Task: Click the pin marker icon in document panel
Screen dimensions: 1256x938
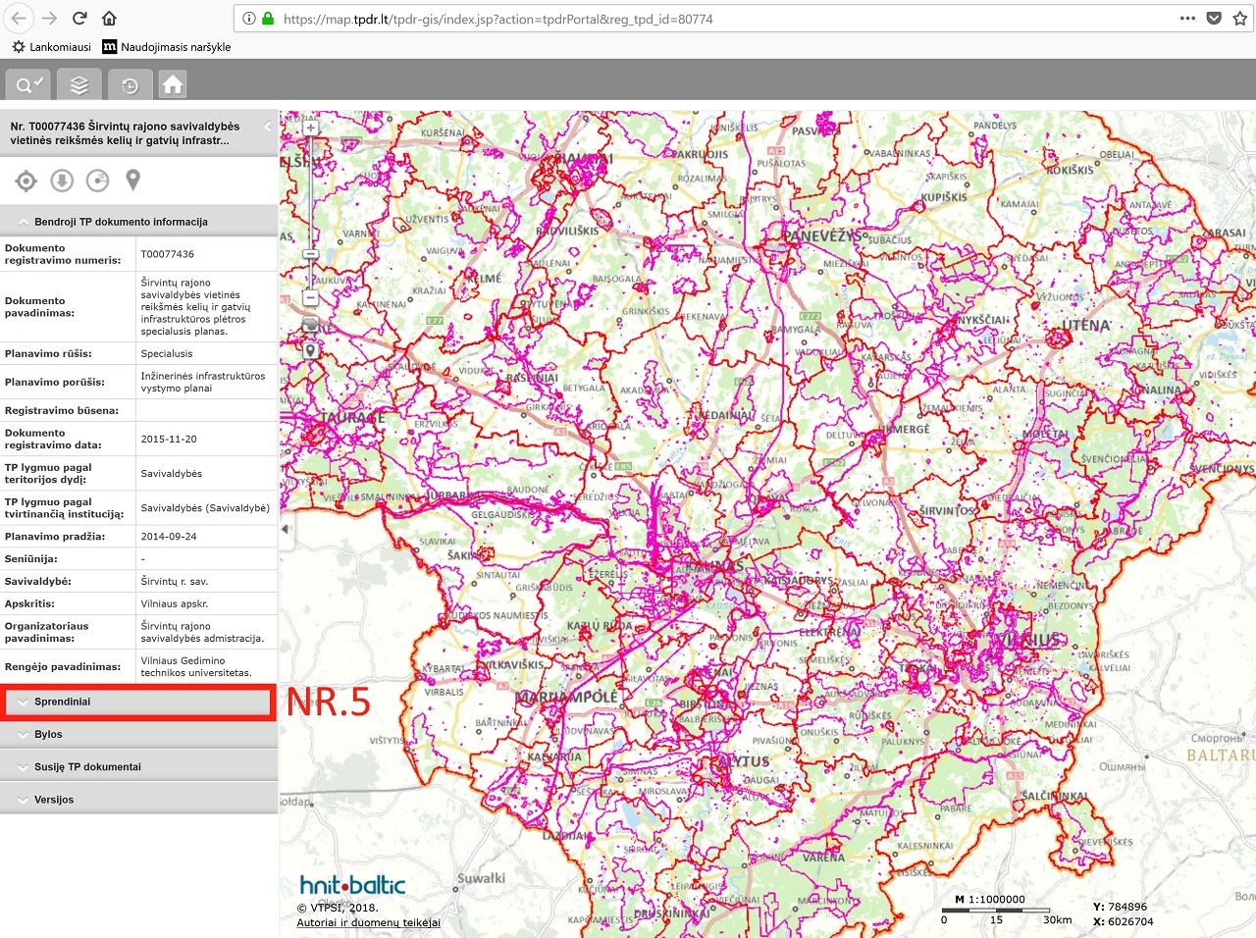Action: [133, 180]
